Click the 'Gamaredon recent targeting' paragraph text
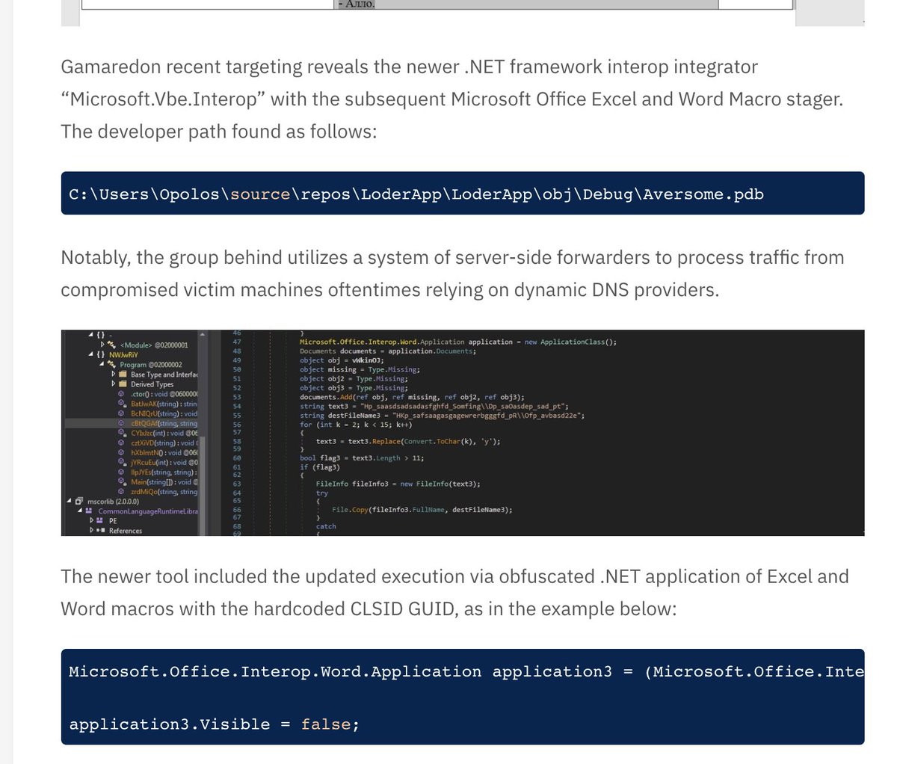897x764 pixels. (451, 99)
